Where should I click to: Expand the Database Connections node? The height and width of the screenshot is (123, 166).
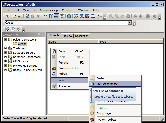5,57
